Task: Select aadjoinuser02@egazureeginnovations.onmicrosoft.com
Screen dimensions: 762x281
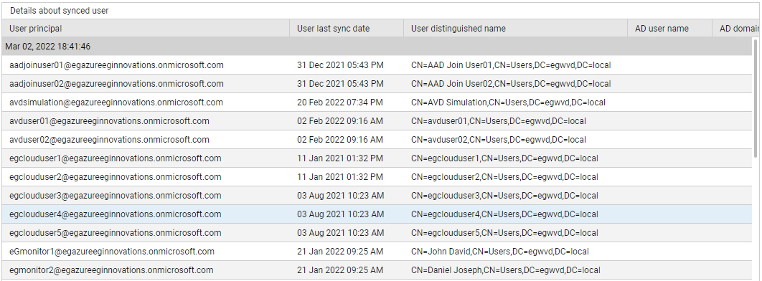Action: 117,83
